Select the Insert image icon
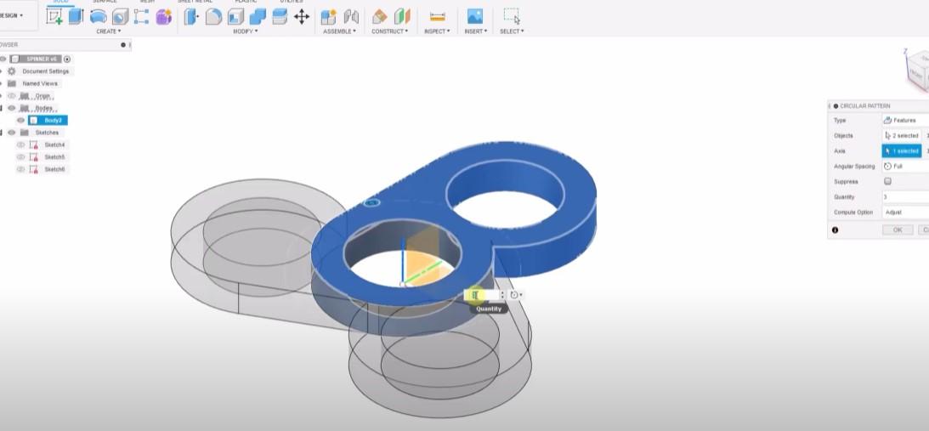 coord(475,17)
